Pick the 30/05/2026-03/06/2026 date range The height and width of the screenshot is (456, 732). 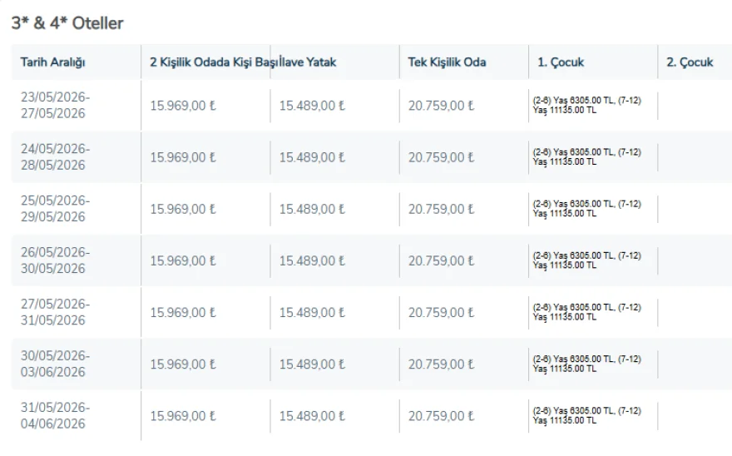point(56,363)
